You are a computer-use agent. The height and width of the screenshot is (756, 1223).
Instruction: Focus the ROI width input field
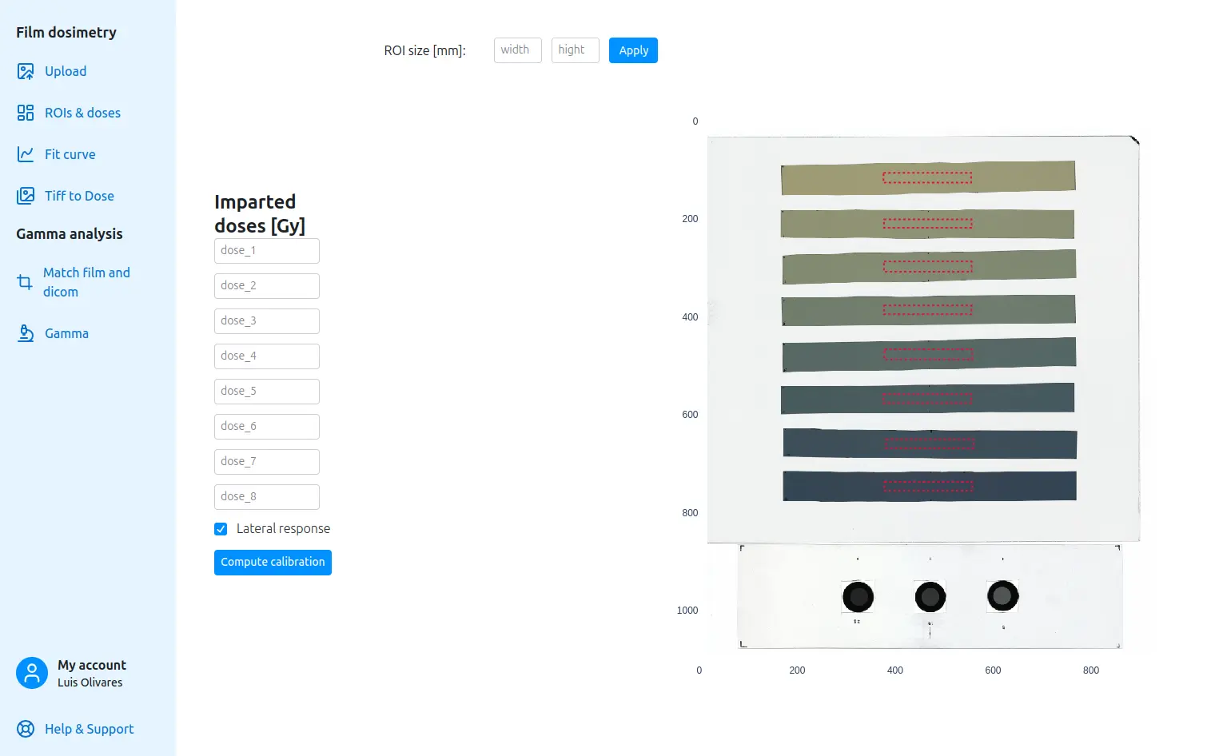(517, 50)
